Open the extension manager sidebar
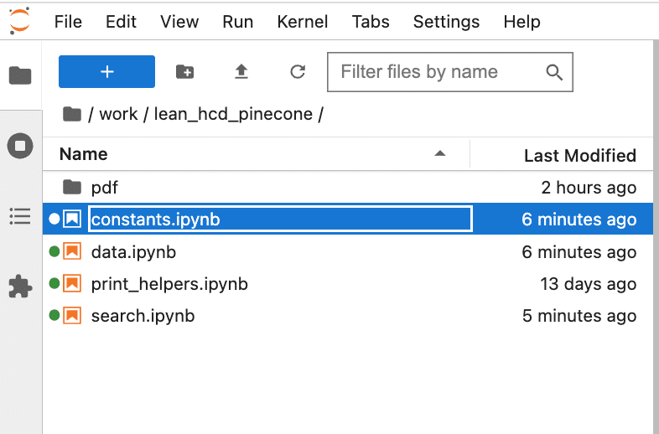Screen dimensions: 659x434 pyautogui.click(x=20, y=287)
